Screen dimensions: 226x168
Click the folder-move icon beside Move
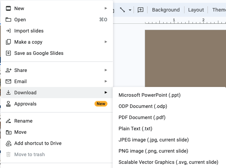coord(8,132)
